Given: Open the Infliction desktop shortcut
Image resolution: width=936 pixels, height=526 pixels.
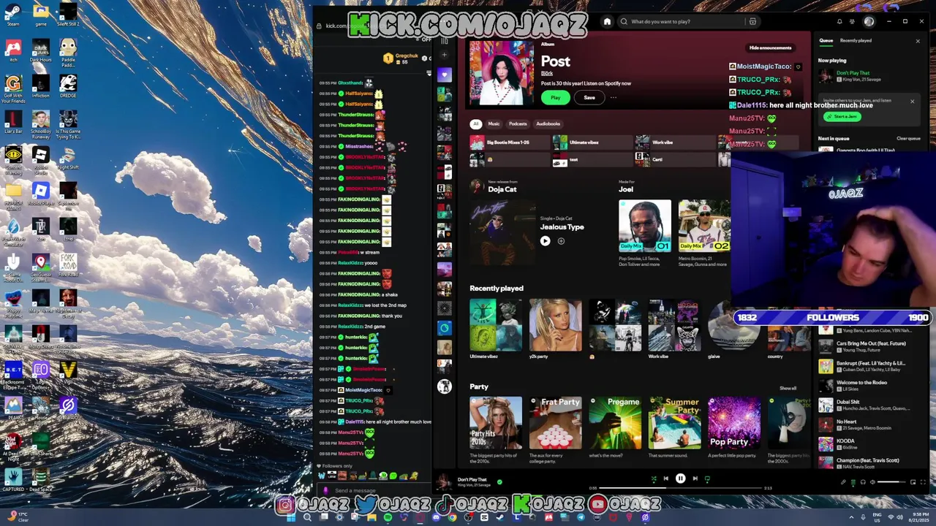Looking at the screenshot, I should coord(40,86).
